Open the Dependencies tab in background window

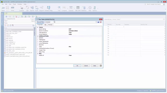(108, 19)
